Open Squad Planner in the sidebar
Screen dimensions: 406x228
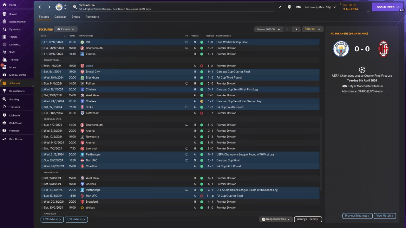pos(17,22)
